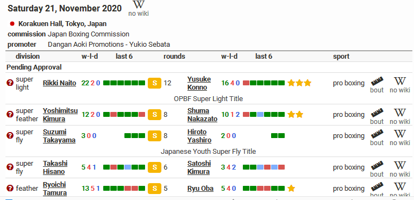Open Rikki Naito's profile link
414x200 pixels.
[59, 83]
